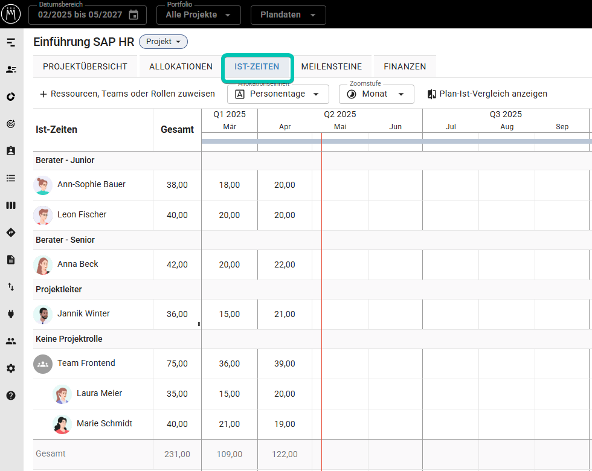Click Ressourcen, Teams oder Rollen zuweisen
This screenshot has height=471, width=592.
coord(127,94)
